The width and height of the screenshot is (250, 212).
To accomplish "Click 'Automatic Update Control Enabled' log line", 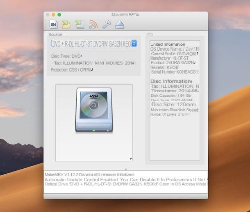I will click(126, 180).
